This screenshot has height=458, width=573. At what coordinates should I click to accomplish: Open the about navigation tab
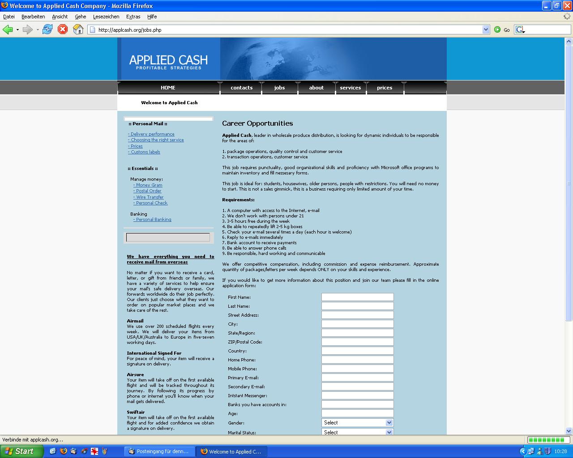[x=316, y=88]
